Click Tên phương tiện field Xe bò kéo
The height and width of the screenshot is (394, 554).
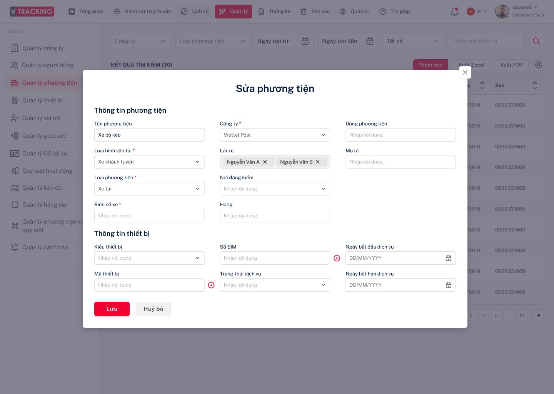click(149, 135)
